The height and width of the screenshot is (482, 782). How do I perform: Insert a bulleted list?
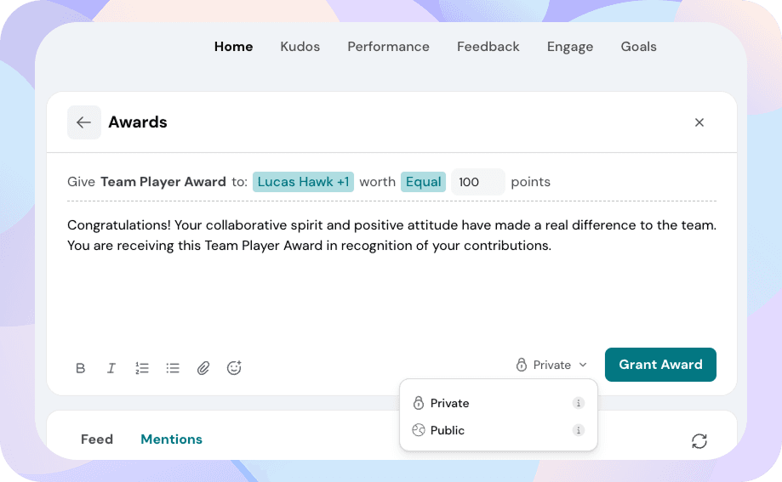coord(173,368)
